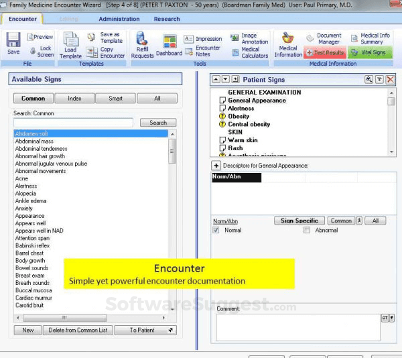This screenshot has height=358, width=402.
Task: Open the Impression tool
Action: tap(203, 39)
